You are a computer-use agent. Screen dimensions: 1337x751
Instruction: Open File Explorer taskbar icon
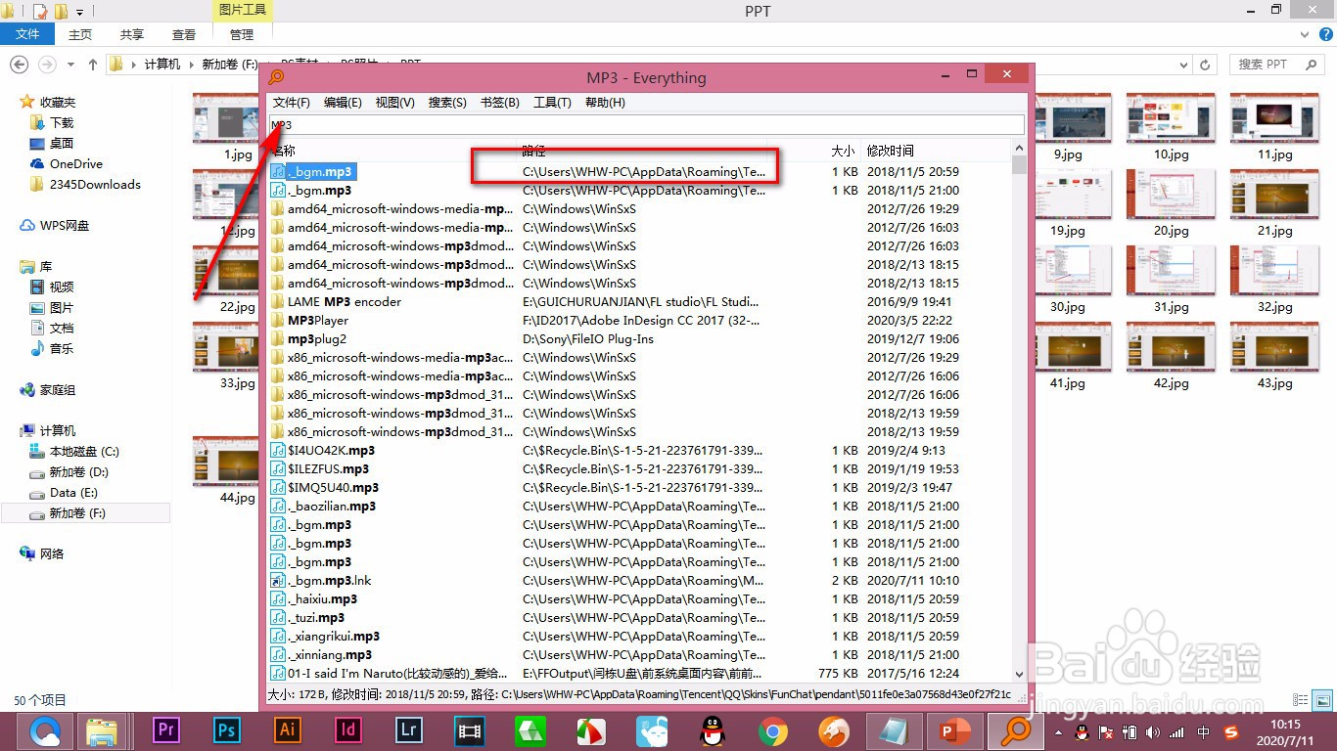(102, 730)
